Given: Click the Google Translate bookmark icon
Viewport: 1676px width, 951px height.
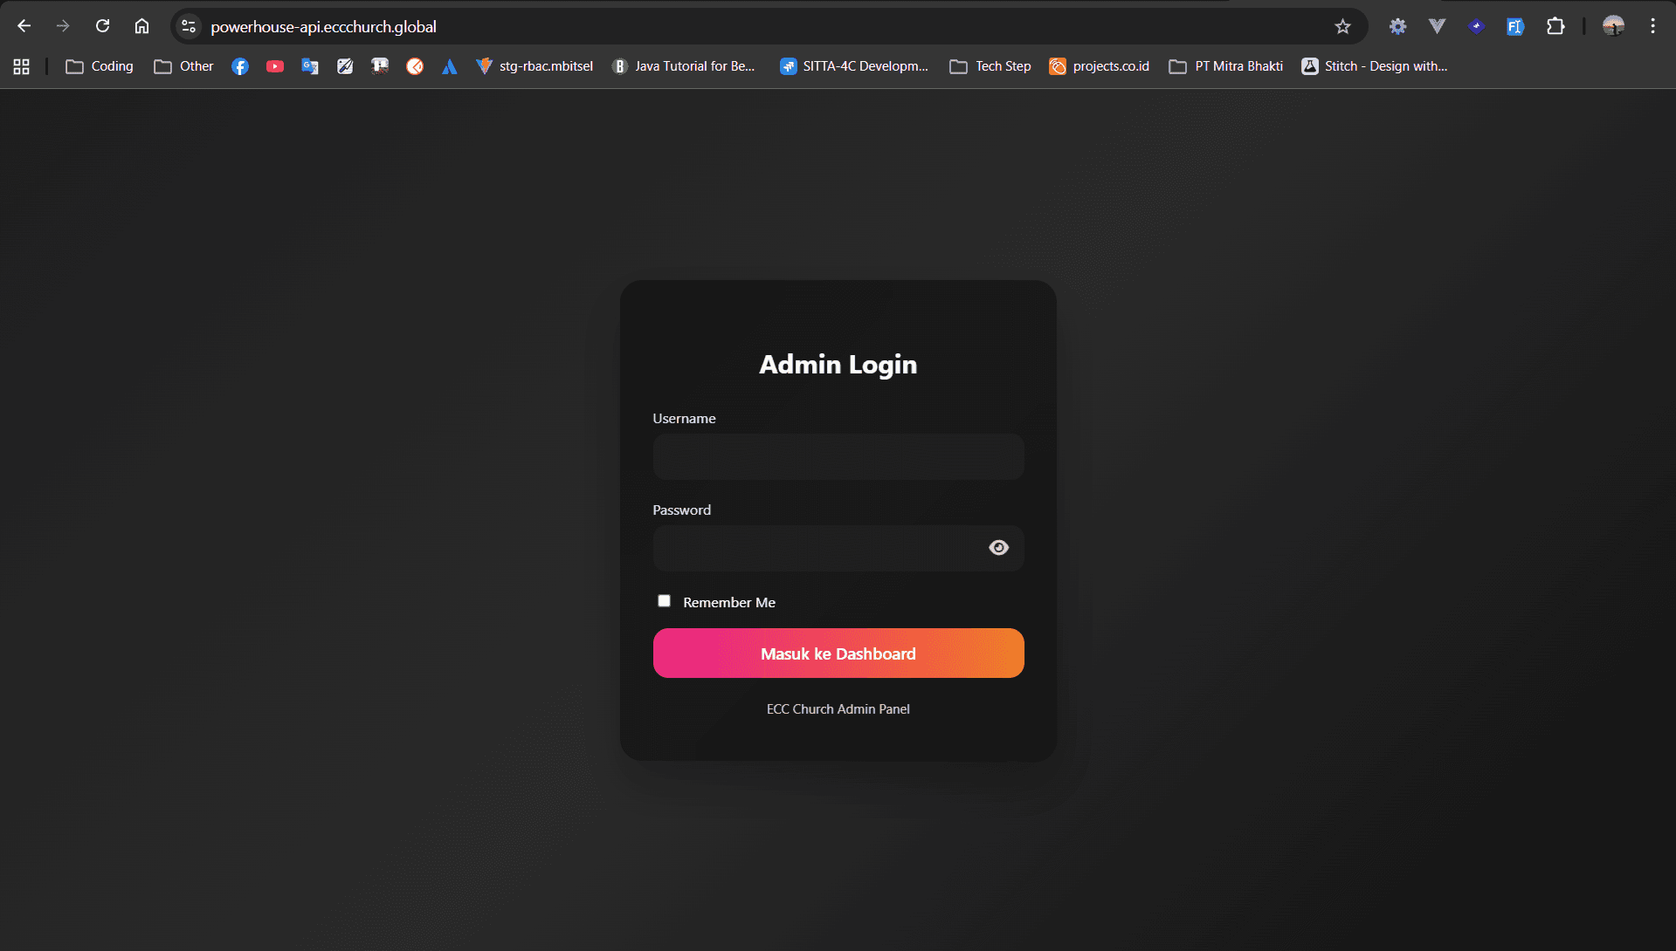Looking at the screenshot, I should point(309,65).
